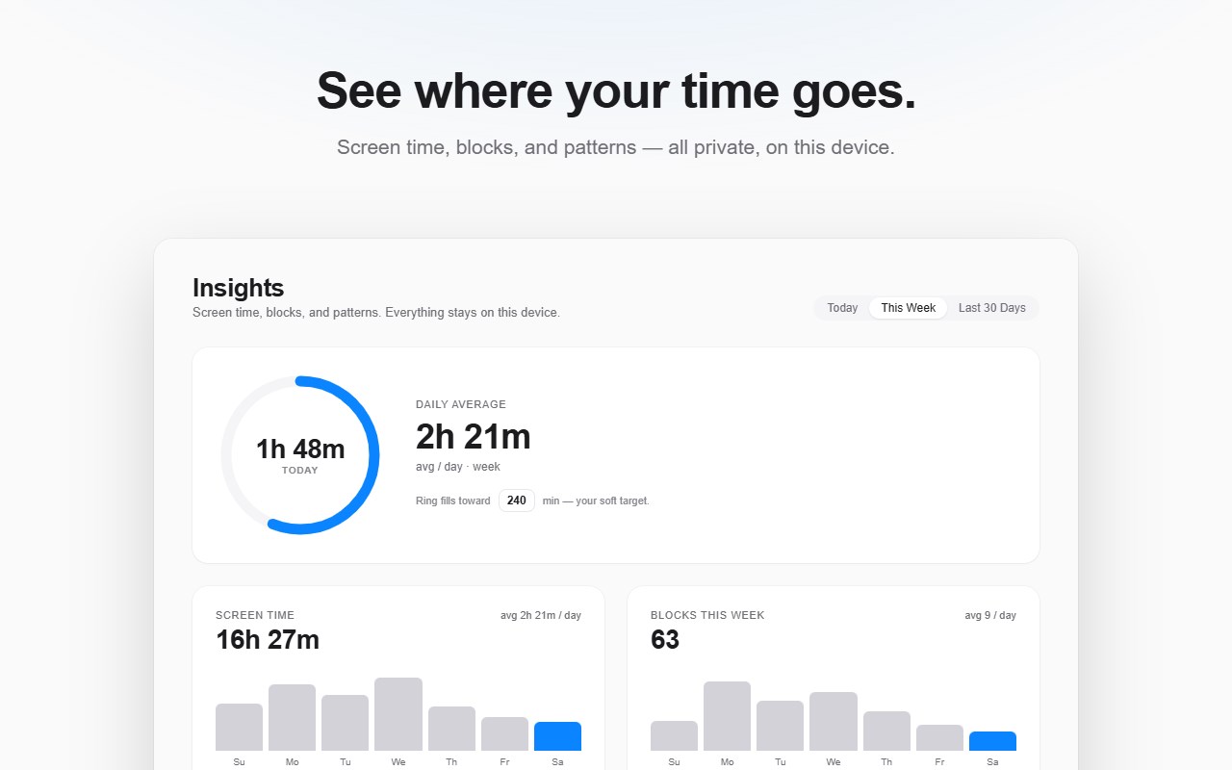This screenshot has width=1232, height=770.
Task: Select the Sunday screen time bar
Action: [x=239, y=727]
